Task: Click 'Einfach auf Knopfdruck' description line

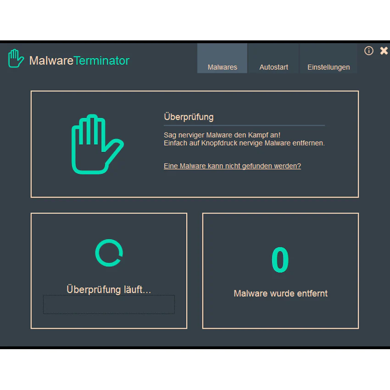Action: 244,143
